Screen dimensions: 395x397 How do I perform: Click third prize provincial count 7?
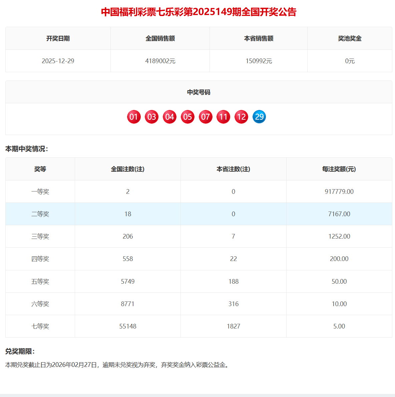233,237
